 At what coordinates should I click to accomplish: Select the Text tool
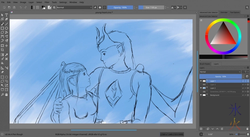pos(7,15)
